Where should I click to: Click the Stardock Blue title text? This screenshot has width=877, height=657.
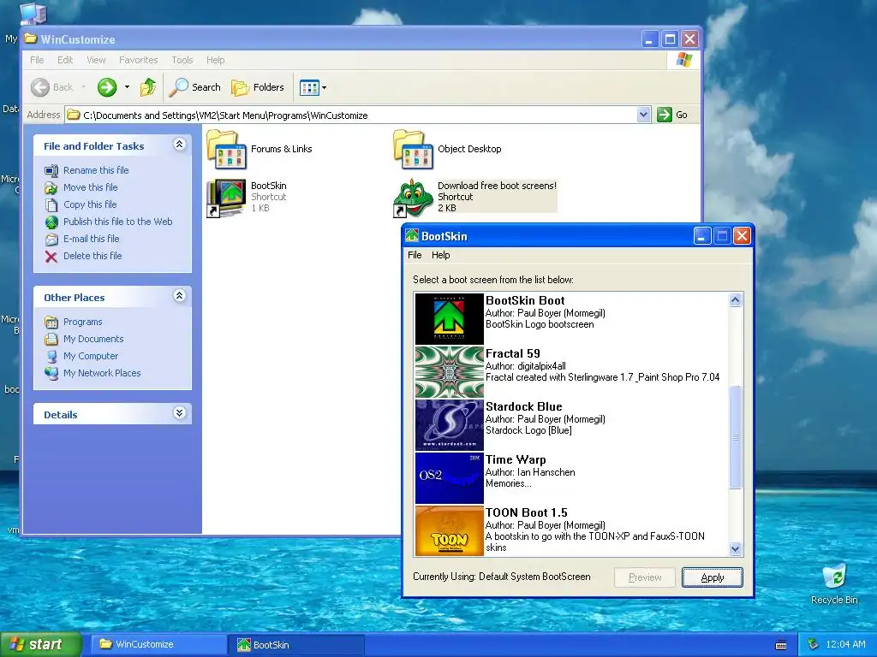tap(523, 406)
